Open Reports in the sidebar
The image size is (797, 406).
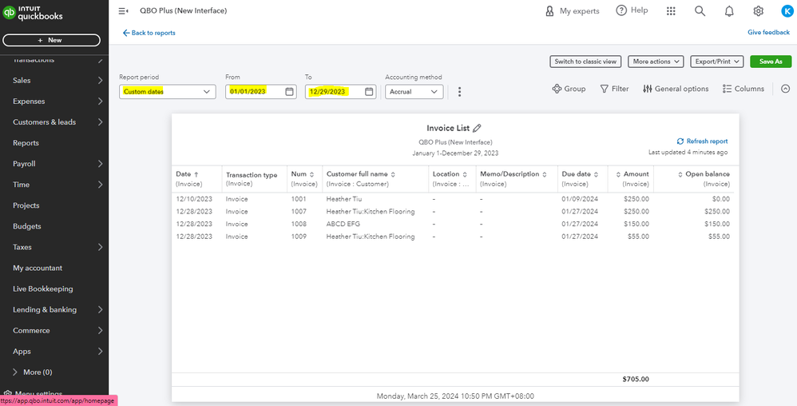pyautogui.click(x=26, y=143)
